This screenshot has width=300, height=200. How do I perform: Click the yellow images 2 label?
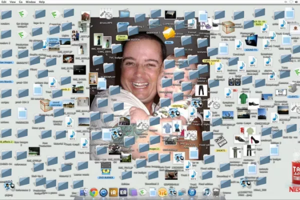(153, 148)
